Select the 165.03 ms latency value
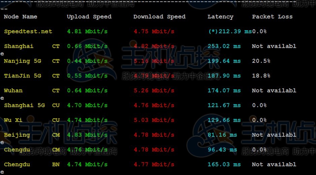 (224, 164)
